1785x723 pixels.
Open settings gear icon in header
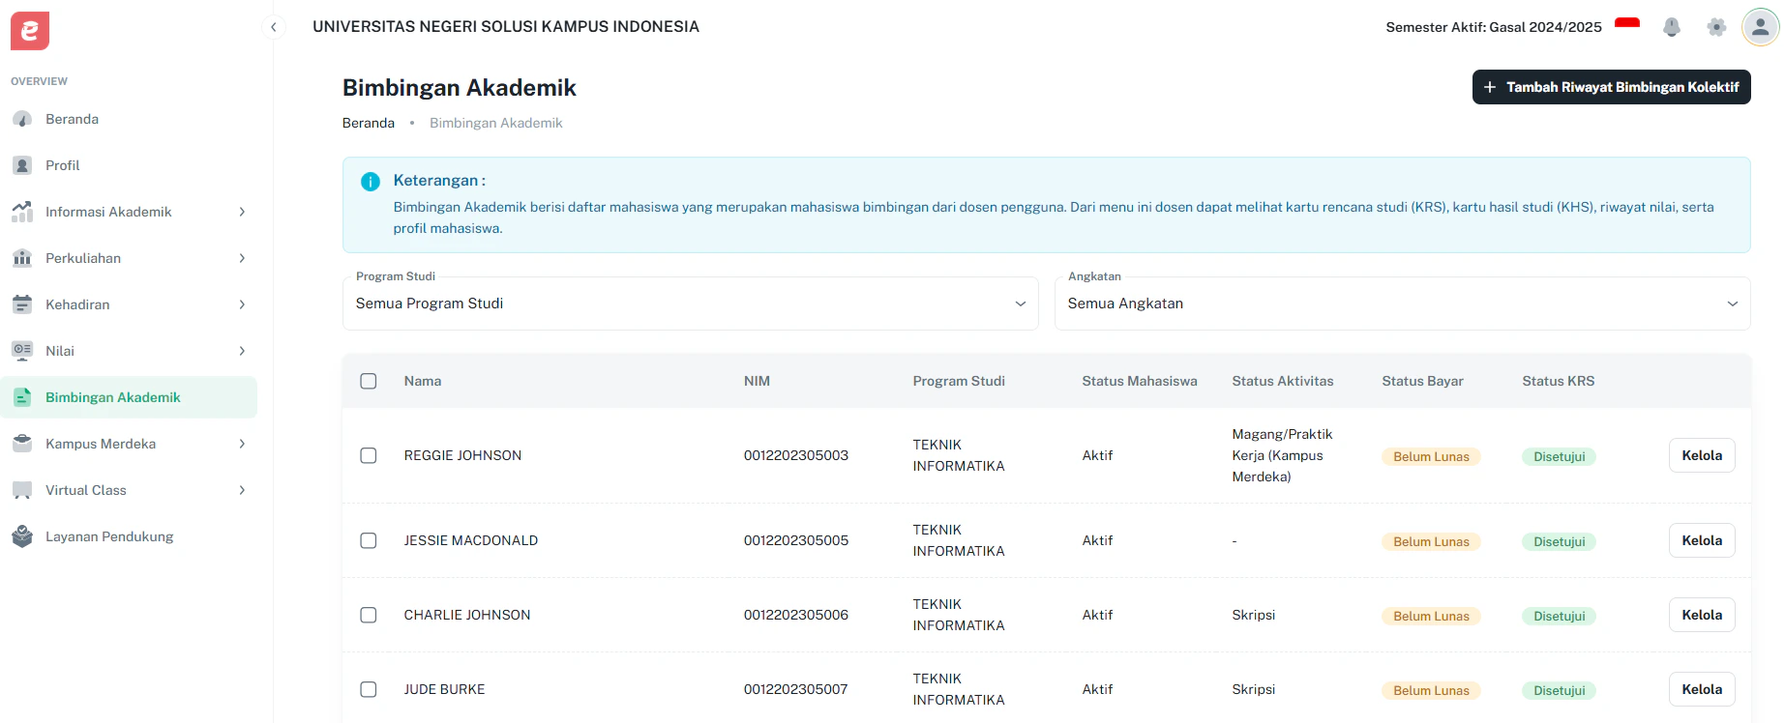pos(1716,27)
